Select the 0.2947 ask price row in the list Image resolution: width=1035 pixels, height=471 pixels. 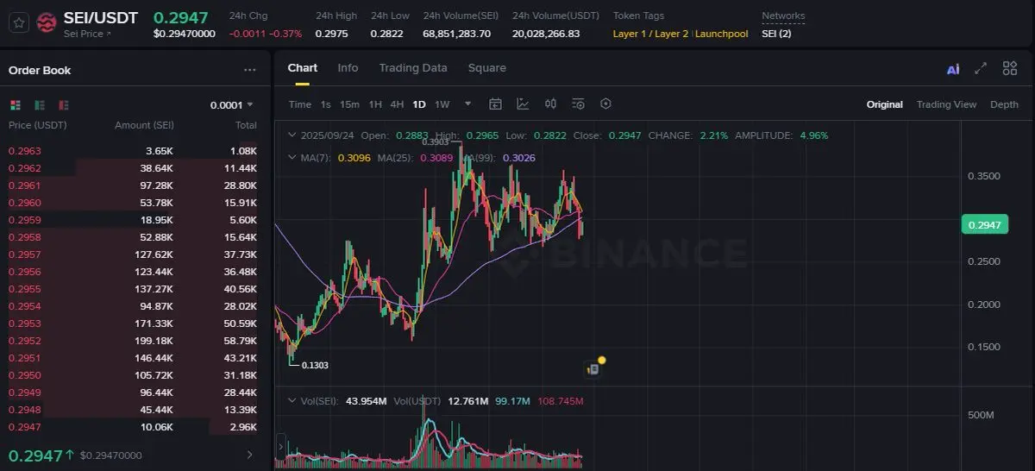pyautogui.click(x=132, y=427)
